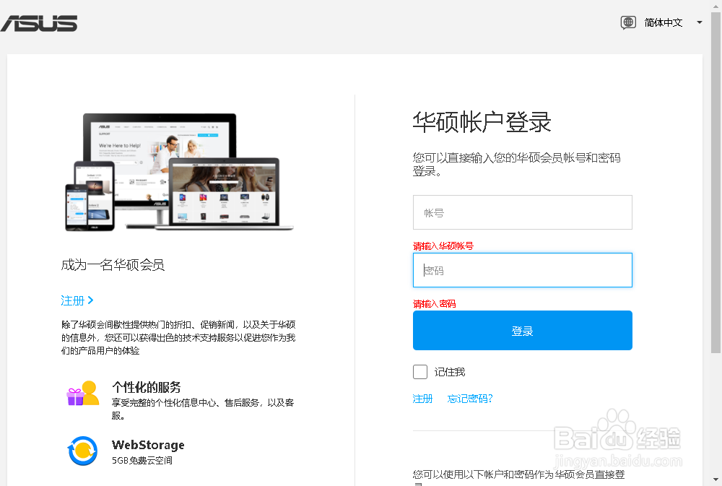Image resolution: width=722 pixels, height=486 pixels.
Task: Click the 登录 button
Action: 522,330
